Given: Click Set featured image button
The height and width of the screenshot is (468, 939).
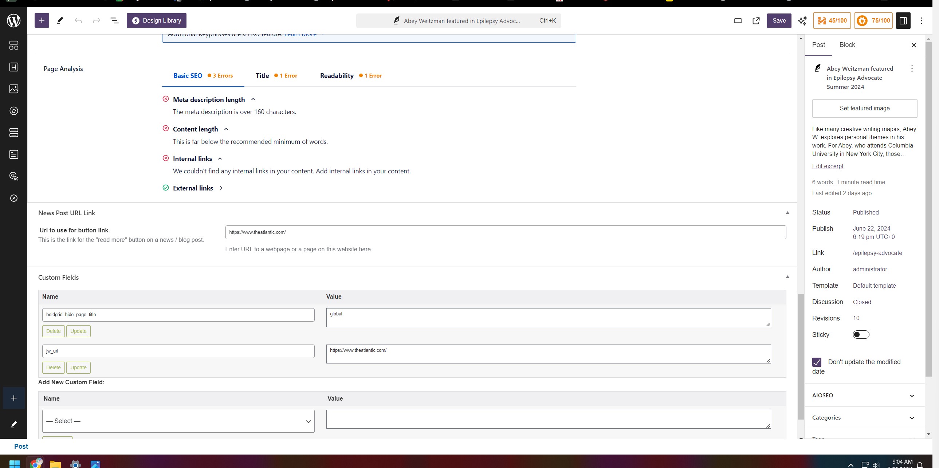Looking at the screenshot, I should pyautogui.click(x=864, y=109).
